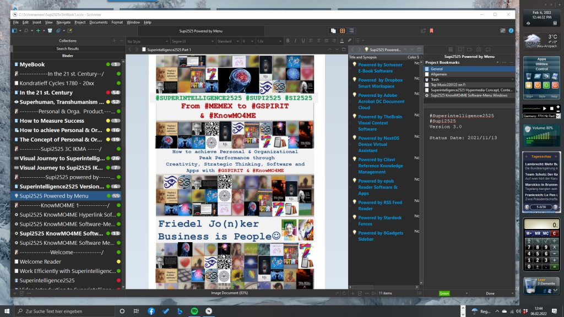Toggle bold formatting in format bar
This screenshot has height=317, width=564.
click(288, 41)
